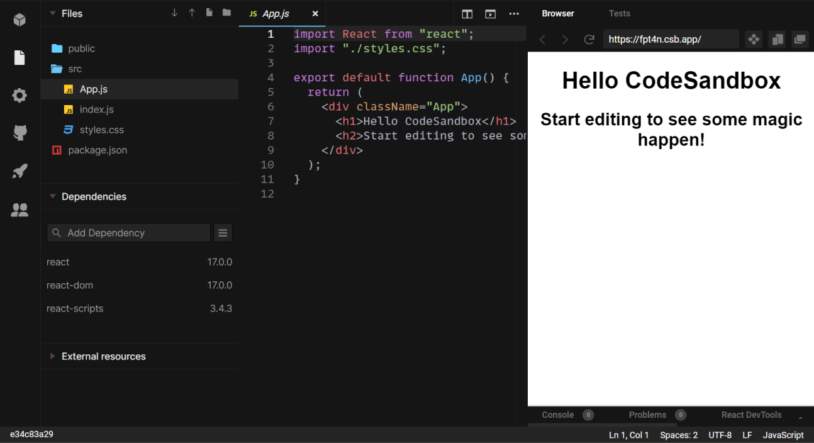The image size is (814, 443).
Task: Open the Live collaboration people icon
Action: (x=20, y=210)
